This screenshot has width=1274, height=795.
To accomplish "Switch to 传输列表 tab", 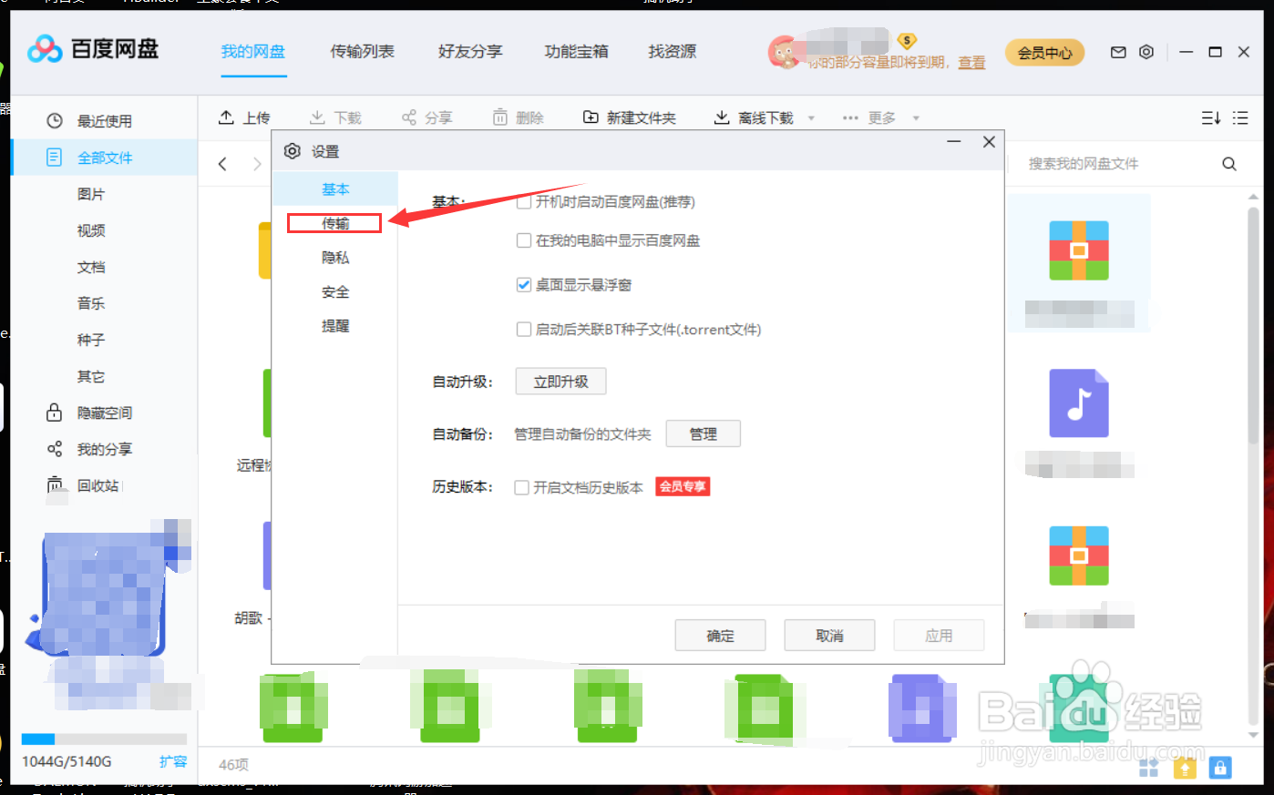I will (362, 51).
